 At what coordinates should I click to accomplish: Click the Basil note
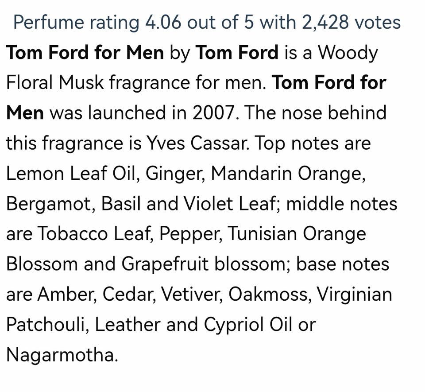pyautogui.click(x=121, y=204)
